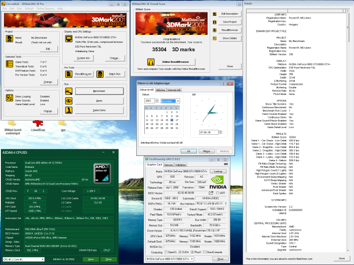354x265 pixels.
Task: Click the time spinner beside 15:06:36
Action: coord(220,132)
